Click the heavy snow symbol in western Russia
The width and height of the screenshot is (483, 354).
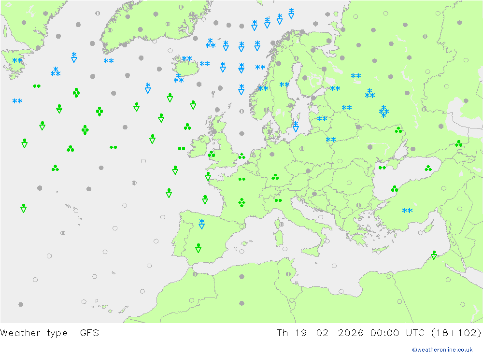pyautogui.click(x=384, y=112)
